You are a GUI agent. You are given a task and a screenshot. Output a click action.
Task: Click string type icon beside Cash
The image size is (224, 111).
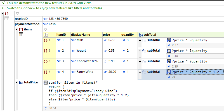45,24
